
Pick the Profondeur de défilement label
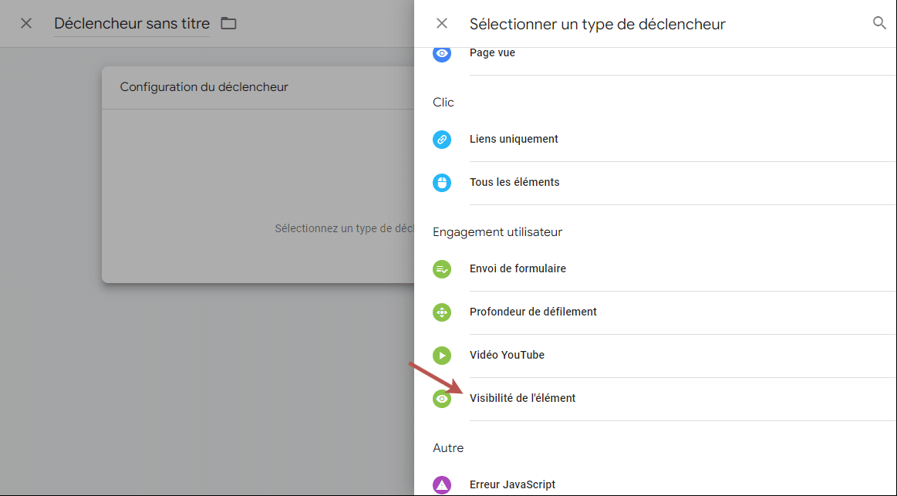coord(533,312)
